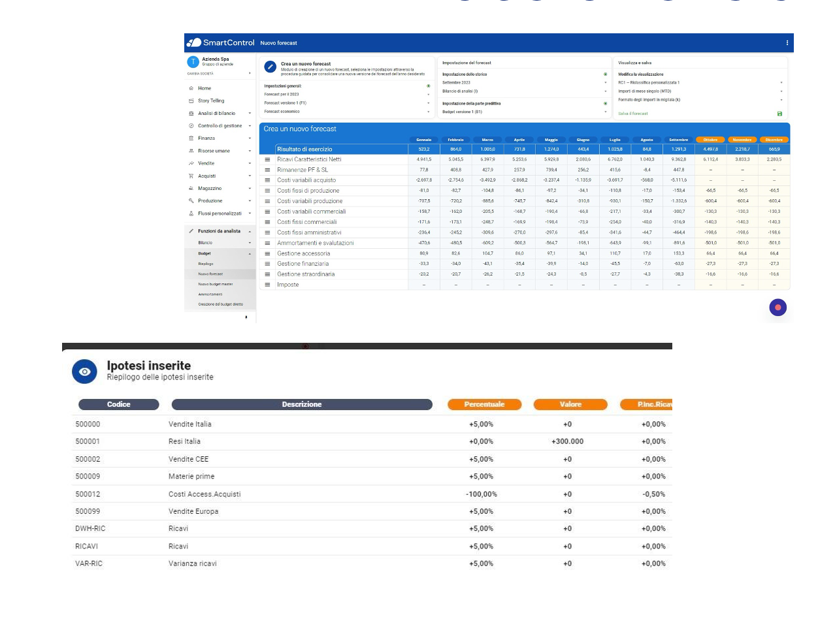Expand Analisi di bilancio in the sidebar
818x619 pixels.
click(x=220, y=113)
